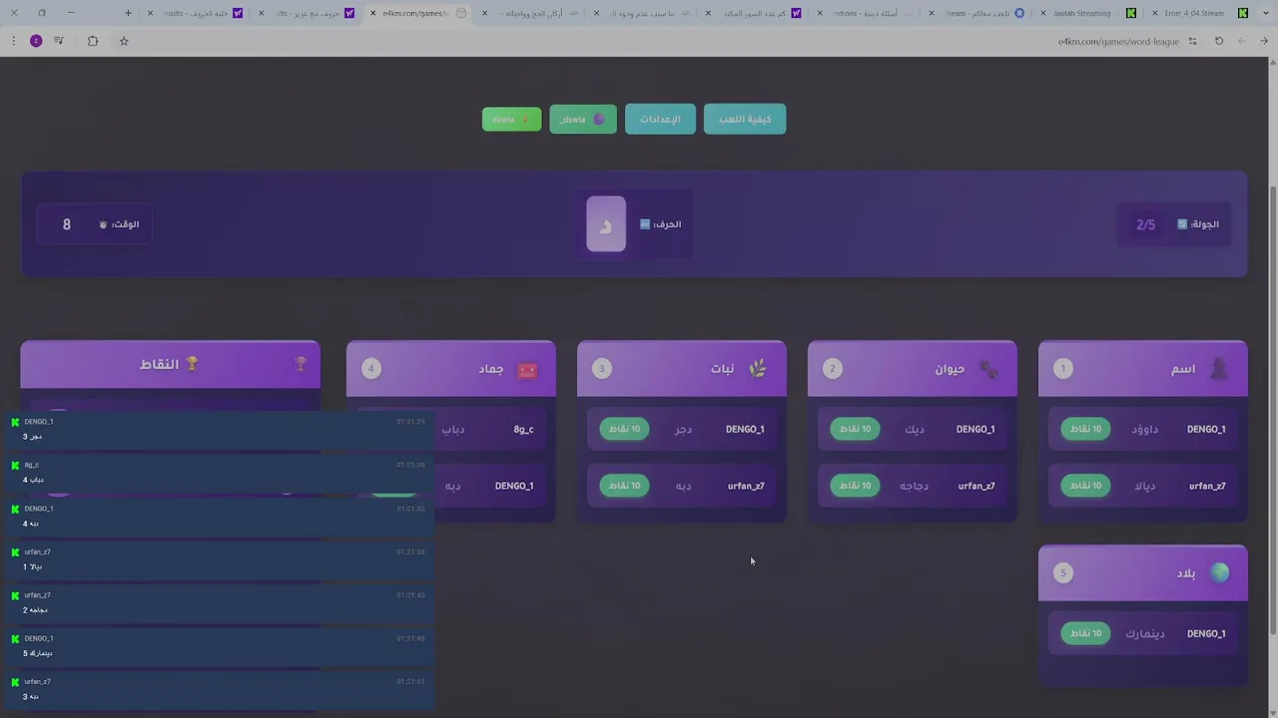Viewport: 1278px width, 718px height.
Task: Close the Jawlah Streaming tab
Action: [x=1044, y=13]
